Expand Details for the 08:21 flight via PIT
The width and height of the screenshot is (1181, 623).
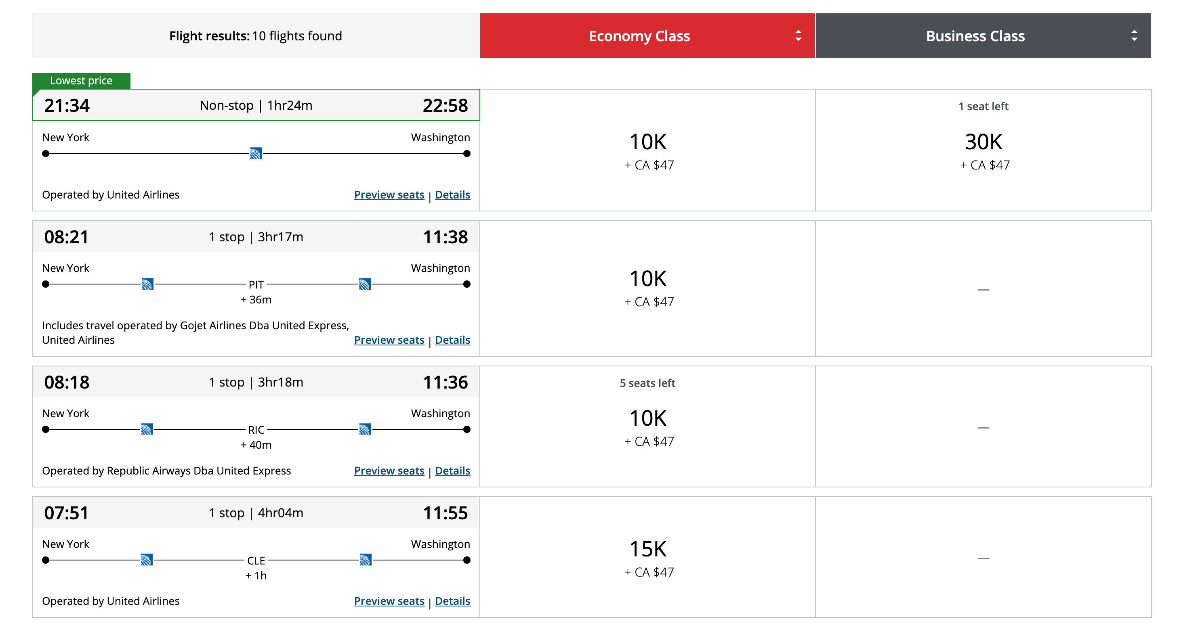click(452, 340)
